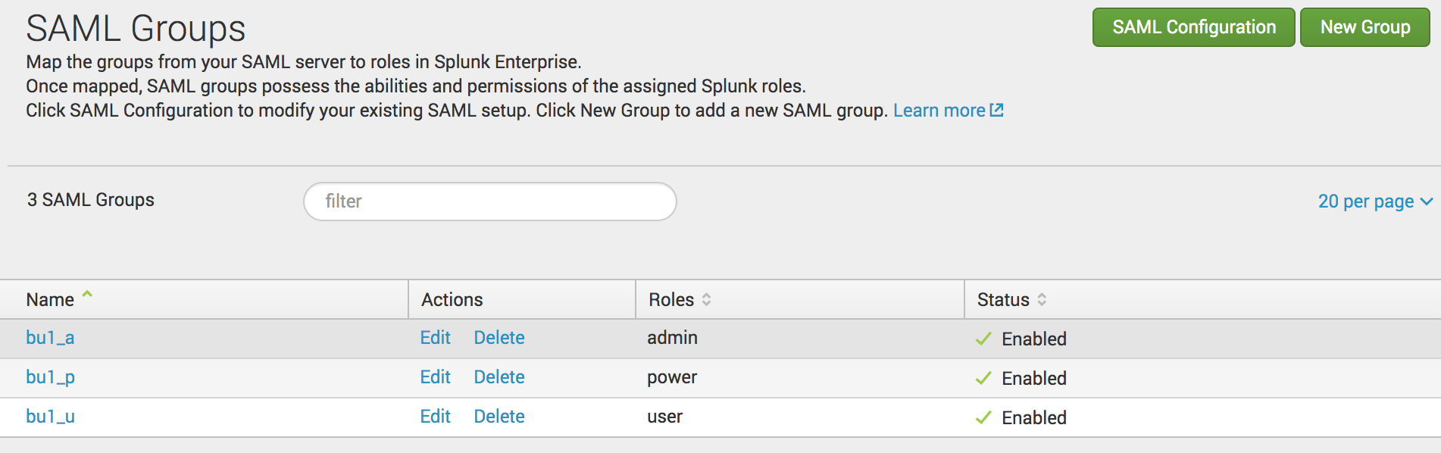Click the Name column ascending sort arrow
The image size is (1441, 453).
87,294
